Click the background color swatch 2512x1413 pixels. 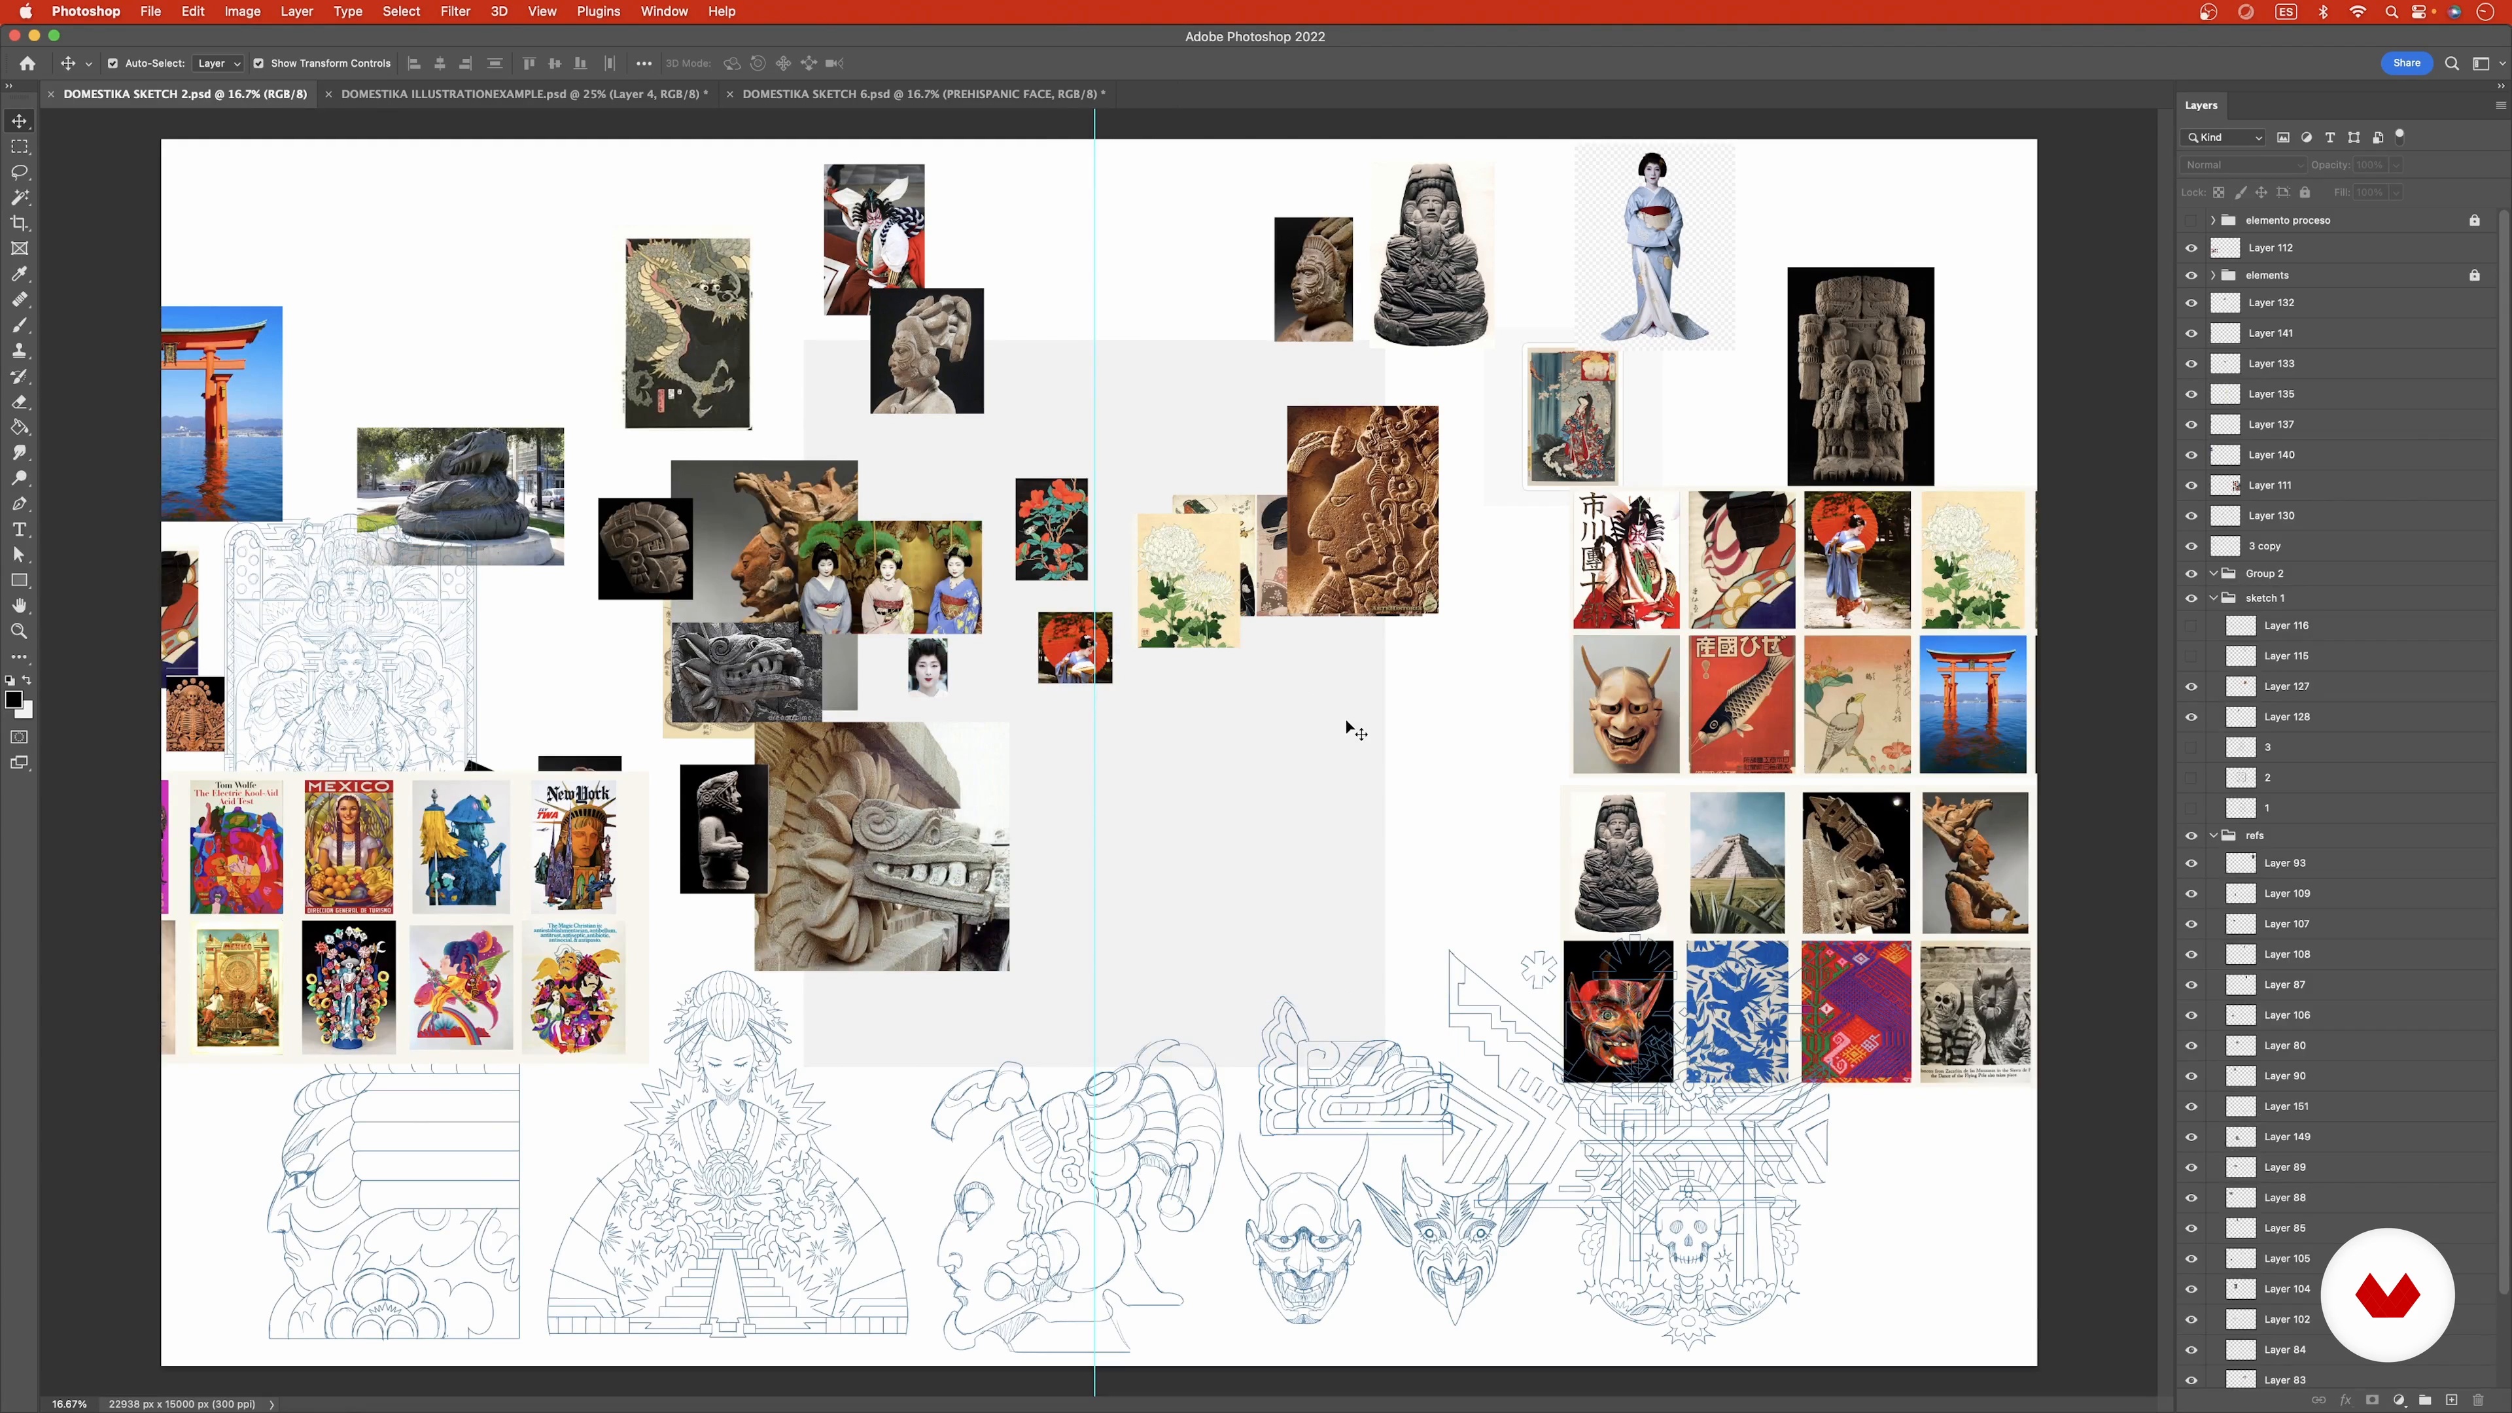click(26, 712)
